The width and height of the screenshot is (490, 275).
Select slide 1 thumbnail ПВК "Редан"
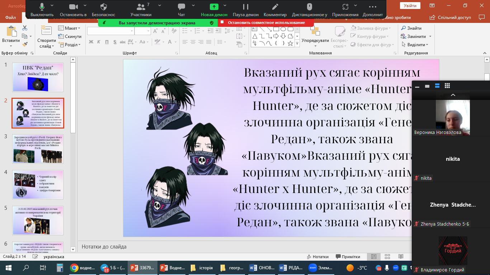38,77
